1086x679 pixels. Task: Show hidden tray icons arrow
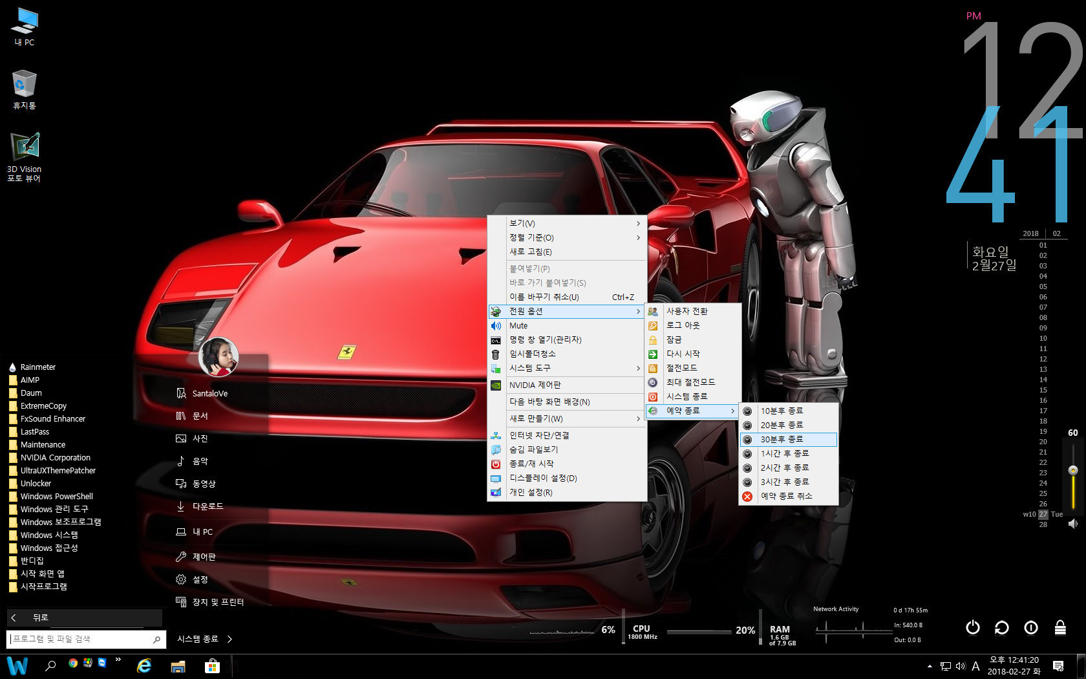930,666
